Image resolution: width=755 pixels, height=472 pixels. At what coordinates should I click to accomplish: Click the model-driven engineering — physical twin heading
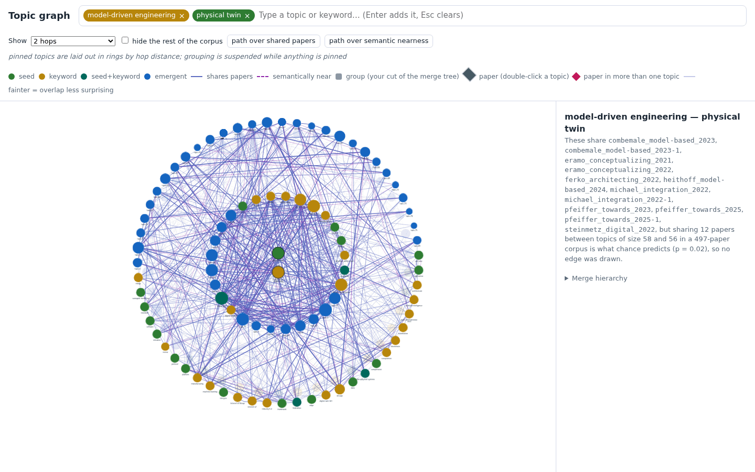(652, 123)
